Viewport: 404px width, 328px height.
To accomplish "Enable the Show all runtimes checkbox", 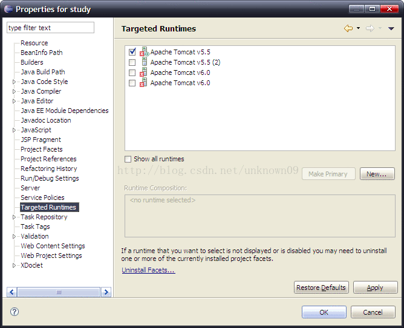I will [x=128, y=159].
